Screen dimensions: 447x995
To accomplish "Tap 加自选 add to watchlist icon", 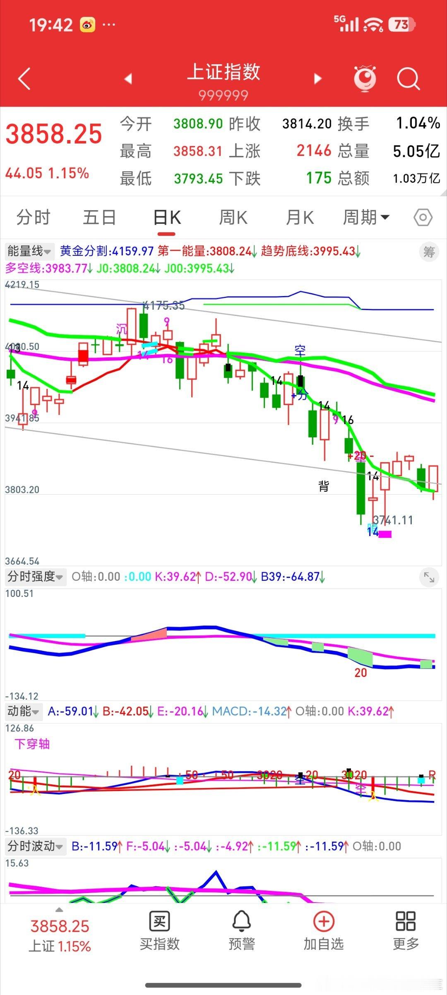I will (324, 921).
